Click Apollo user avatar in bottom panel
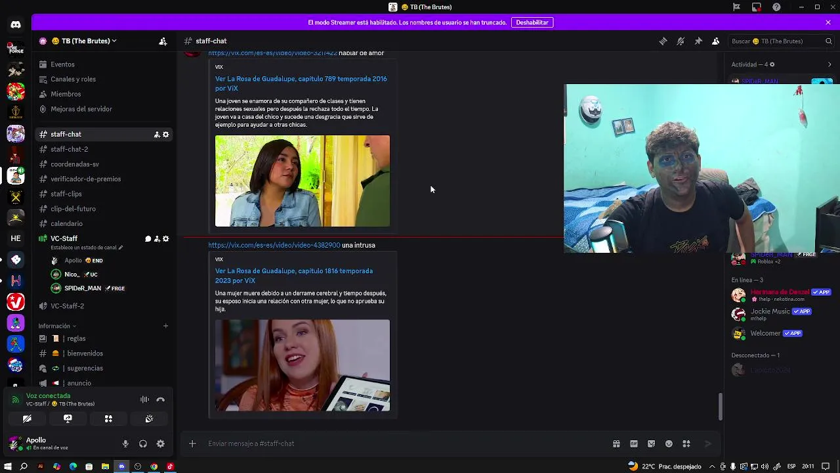Viewport: 840px width, 473px height. [14, 443]
